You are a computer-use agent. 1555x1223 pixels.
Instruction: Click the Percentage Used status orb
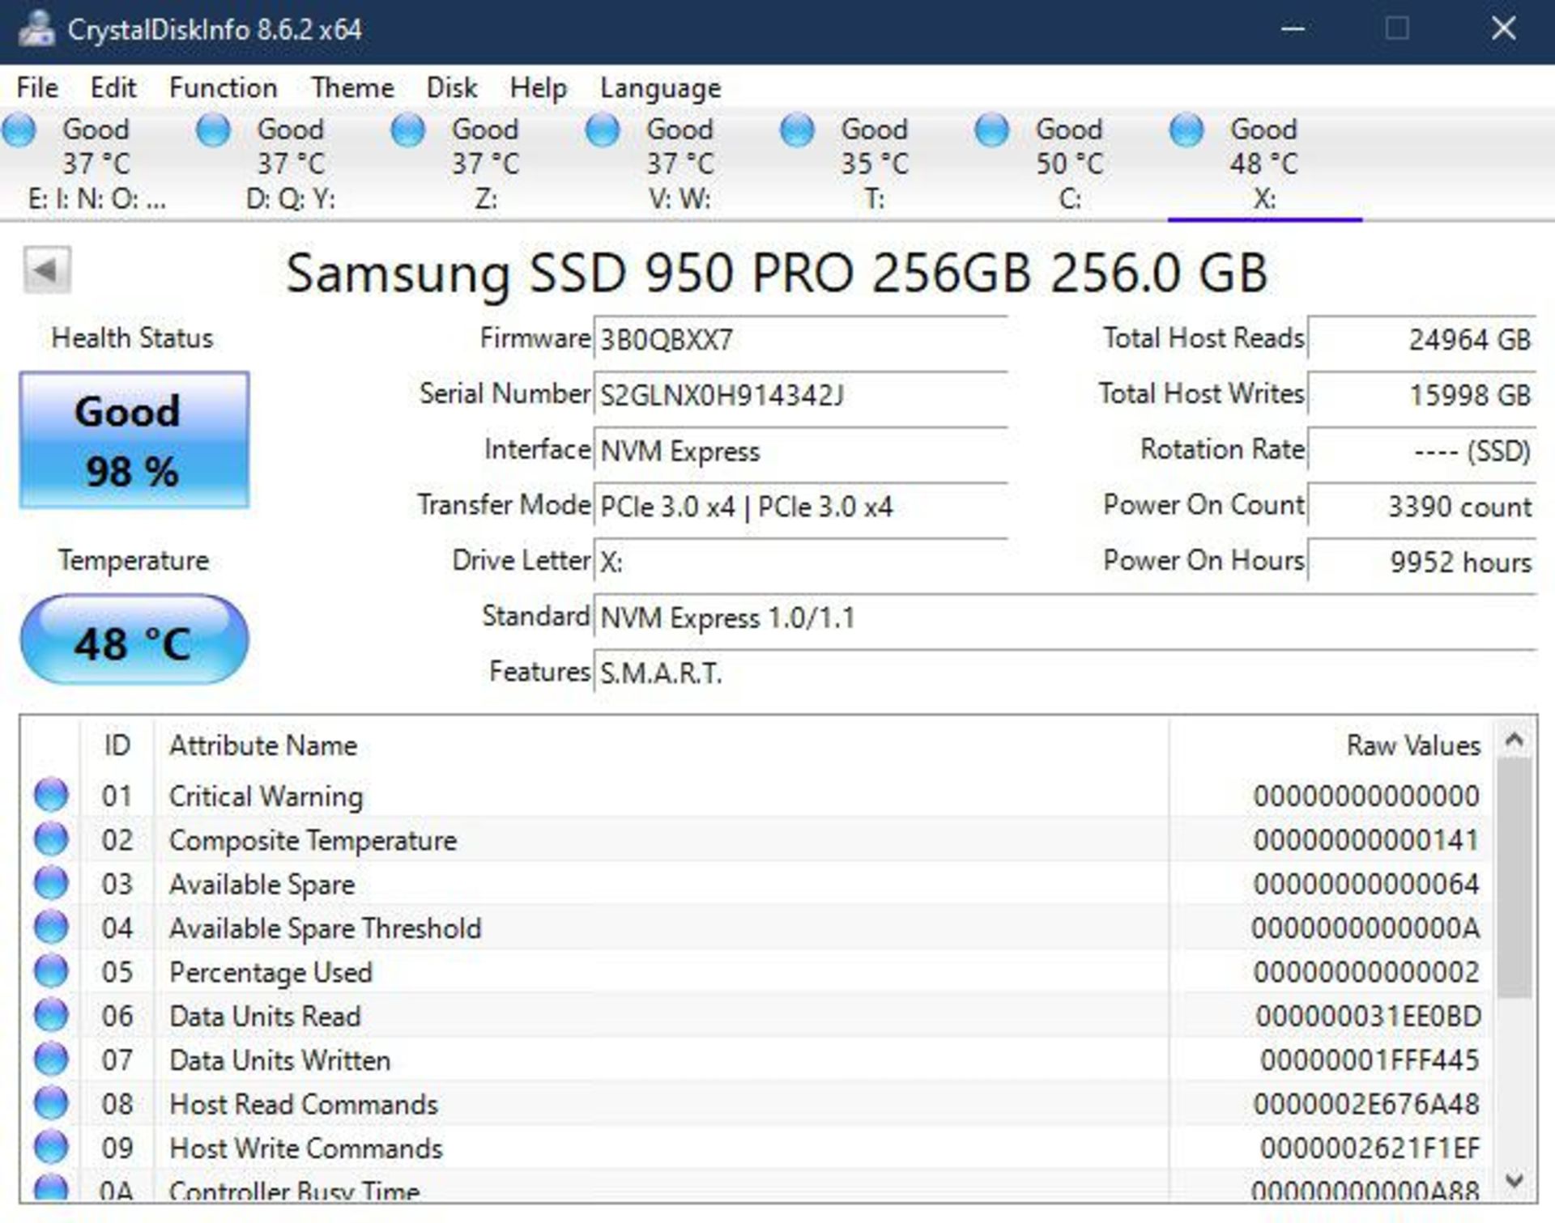(x=51, y=970)
